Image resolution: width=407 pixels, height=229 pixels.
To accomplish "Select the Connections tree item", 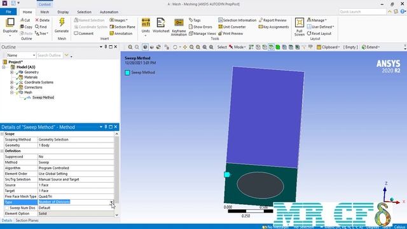I will click(33, 88).
